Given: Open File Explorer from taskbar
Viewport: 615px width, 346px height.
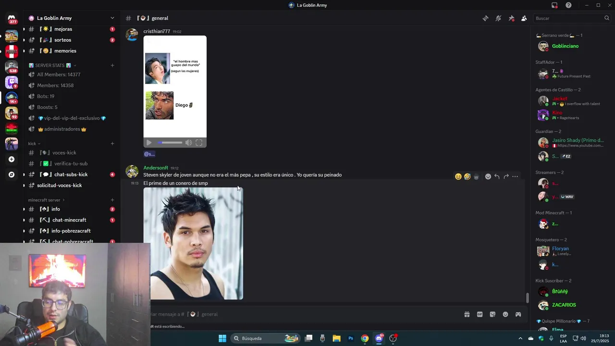Looking at the screenshot, I should tap(336, 338).
